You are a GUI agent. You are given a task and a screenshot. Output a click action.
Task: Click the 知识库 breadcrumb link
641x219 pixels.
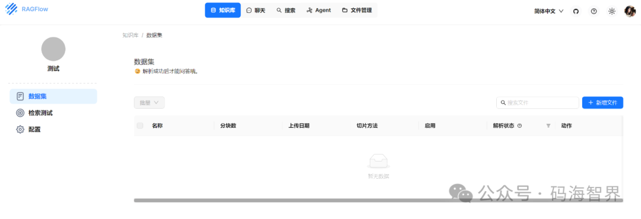pyautogui.click(x=131, y=36)
